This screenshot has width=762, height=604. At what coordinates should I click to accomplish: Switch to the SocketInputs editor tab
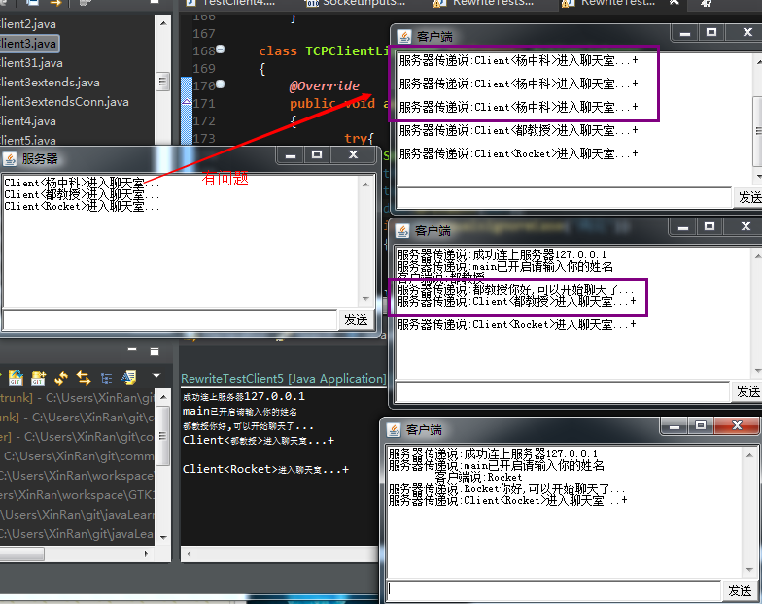[360, 4]
